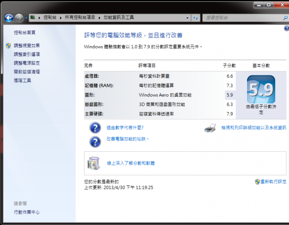Image resolution: width=289 pixels, height=225 pixels.
Task: Open 線上深入了解分數和軟體 link
Action: 131,163
